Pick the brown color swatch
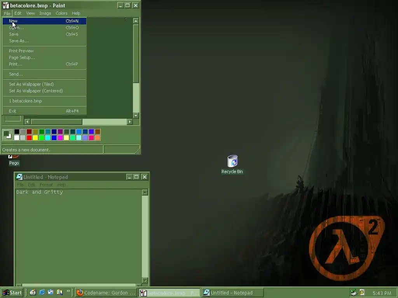The width and height of the screenshot is (398, 298). point(98,131)
